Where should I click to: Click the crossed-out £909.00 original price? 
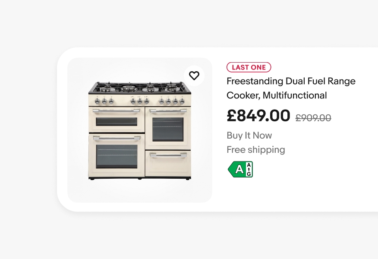[313, 118]
